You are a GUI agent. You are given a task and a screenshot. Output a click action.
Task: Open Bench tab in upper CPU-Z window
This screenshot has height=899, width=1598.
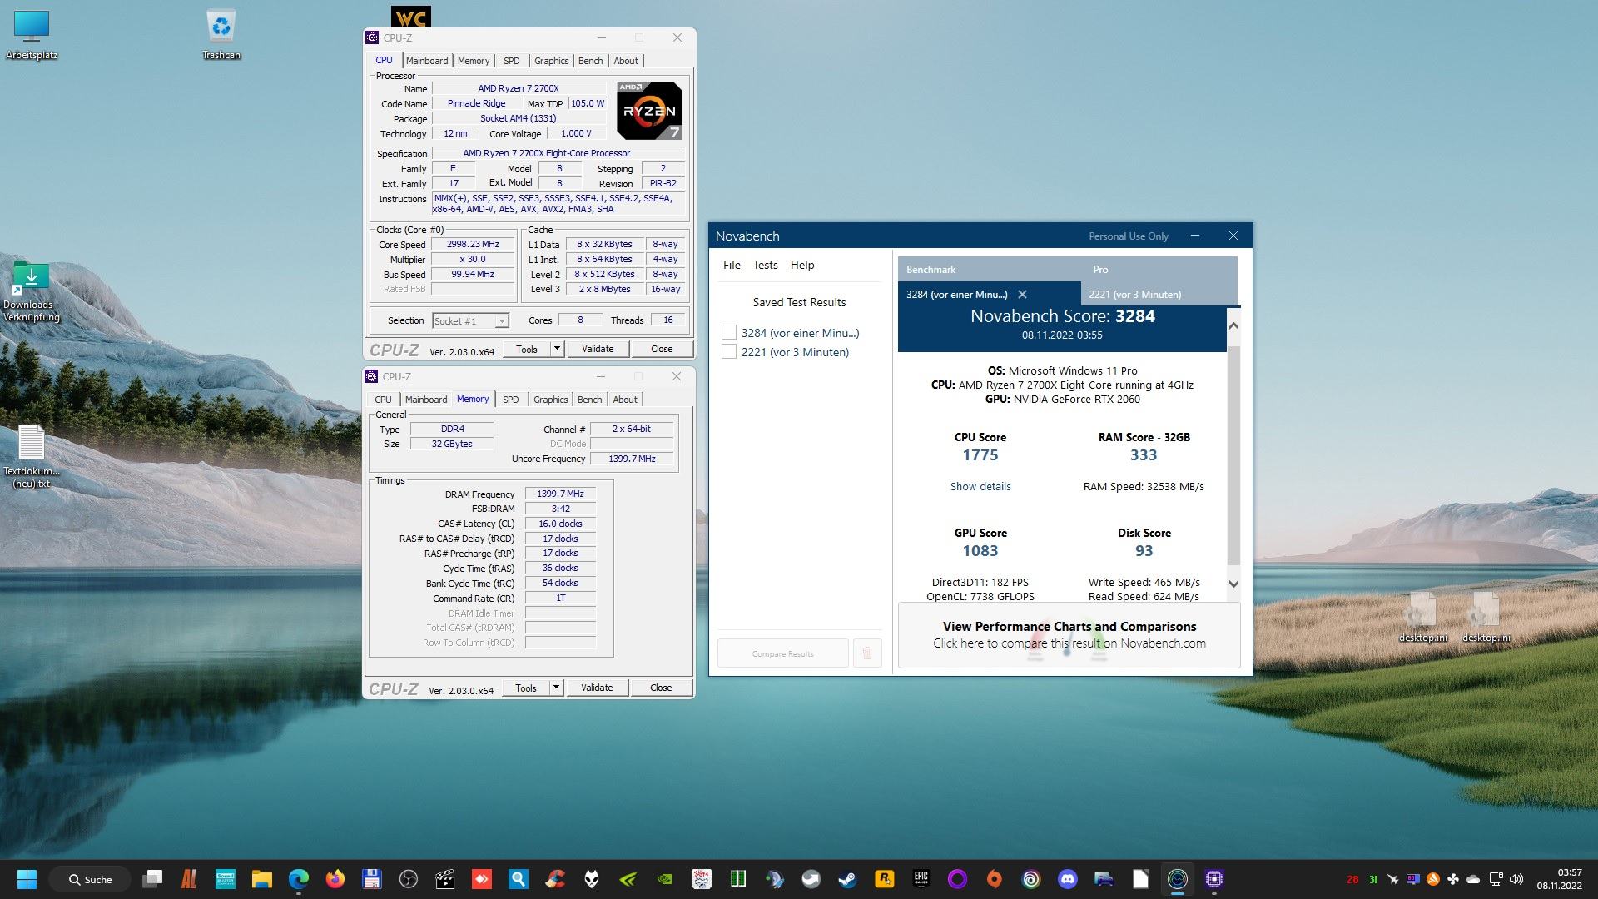click(590, 61)
